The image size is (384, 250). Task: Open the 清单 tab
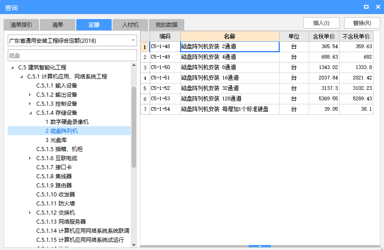[x=58, y=25]
